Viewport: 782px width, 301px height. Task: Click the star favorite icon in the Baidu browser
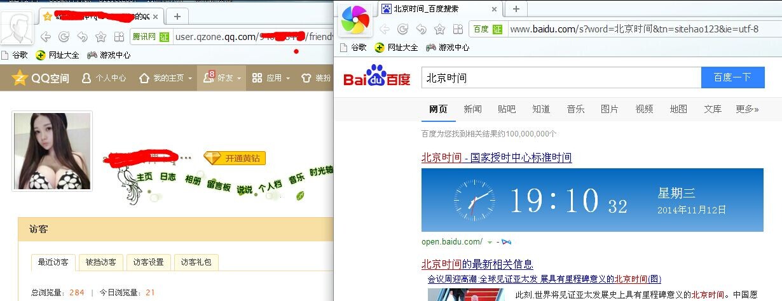point(439,29)
